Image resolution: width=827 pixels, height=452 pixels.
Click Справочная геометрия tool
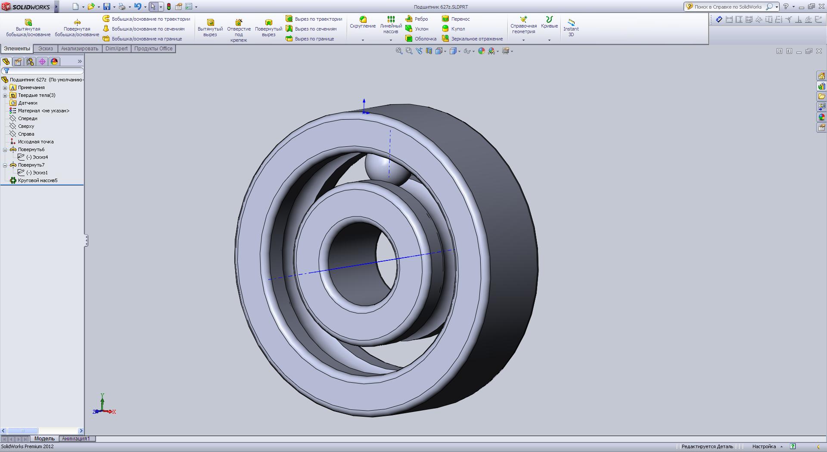pyautogui.click(x=523, y=25)
